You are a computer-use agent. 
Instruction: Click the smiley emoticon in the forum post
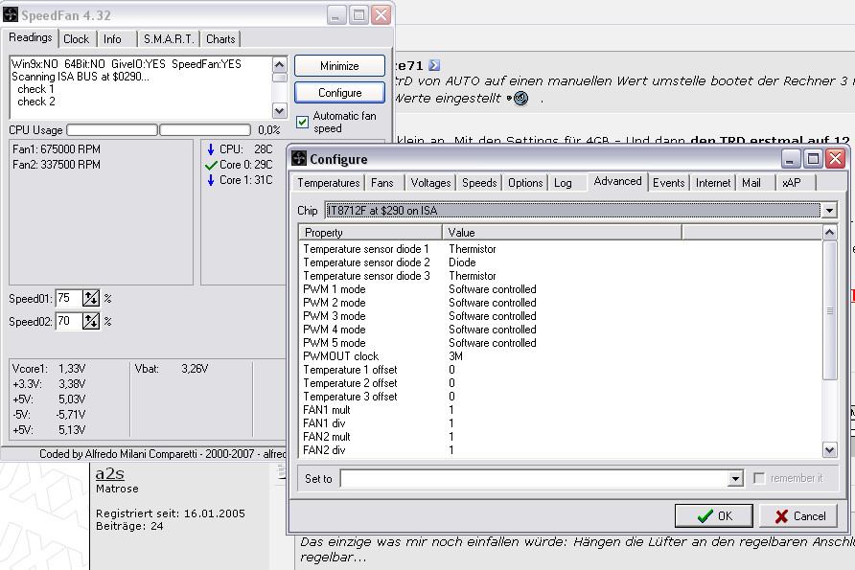(520, 99)
